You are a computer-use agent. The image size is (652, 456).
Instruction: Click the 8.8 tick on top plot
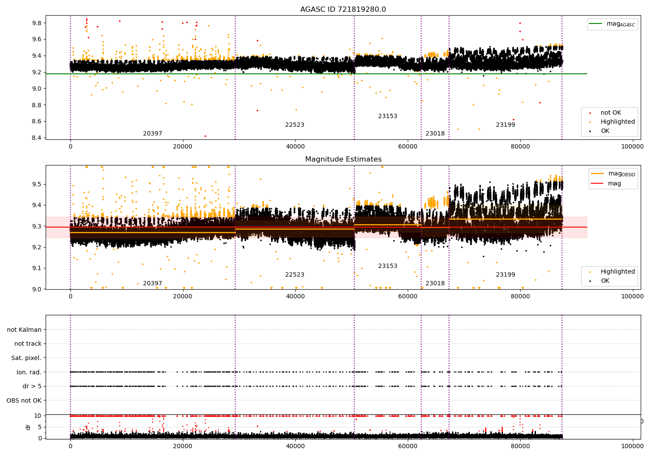click(x=37, y=105)
